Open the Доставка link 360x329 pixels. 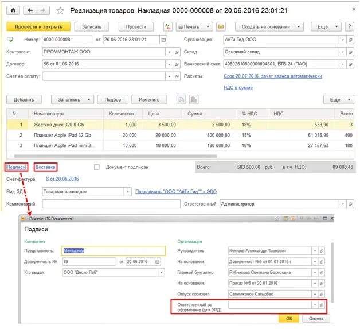(45, 167)
